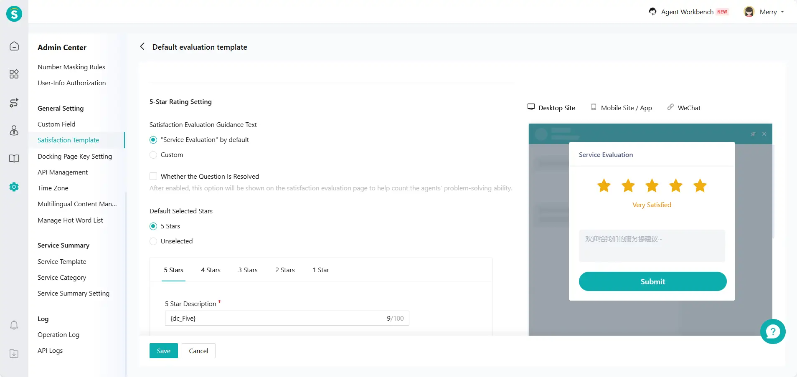Click the third star in preview
Screen dimensions: 797x377
coord(652,185)
